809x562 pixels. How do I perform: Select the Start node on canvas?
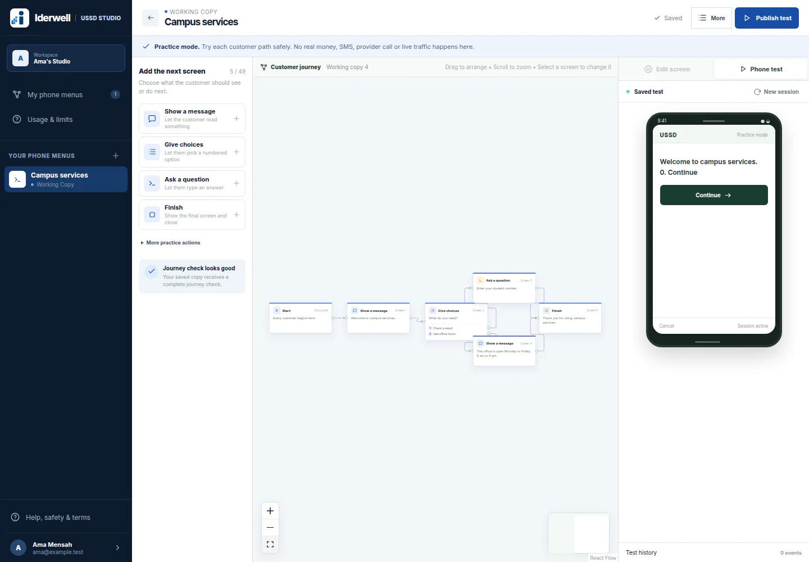(301, 318)
